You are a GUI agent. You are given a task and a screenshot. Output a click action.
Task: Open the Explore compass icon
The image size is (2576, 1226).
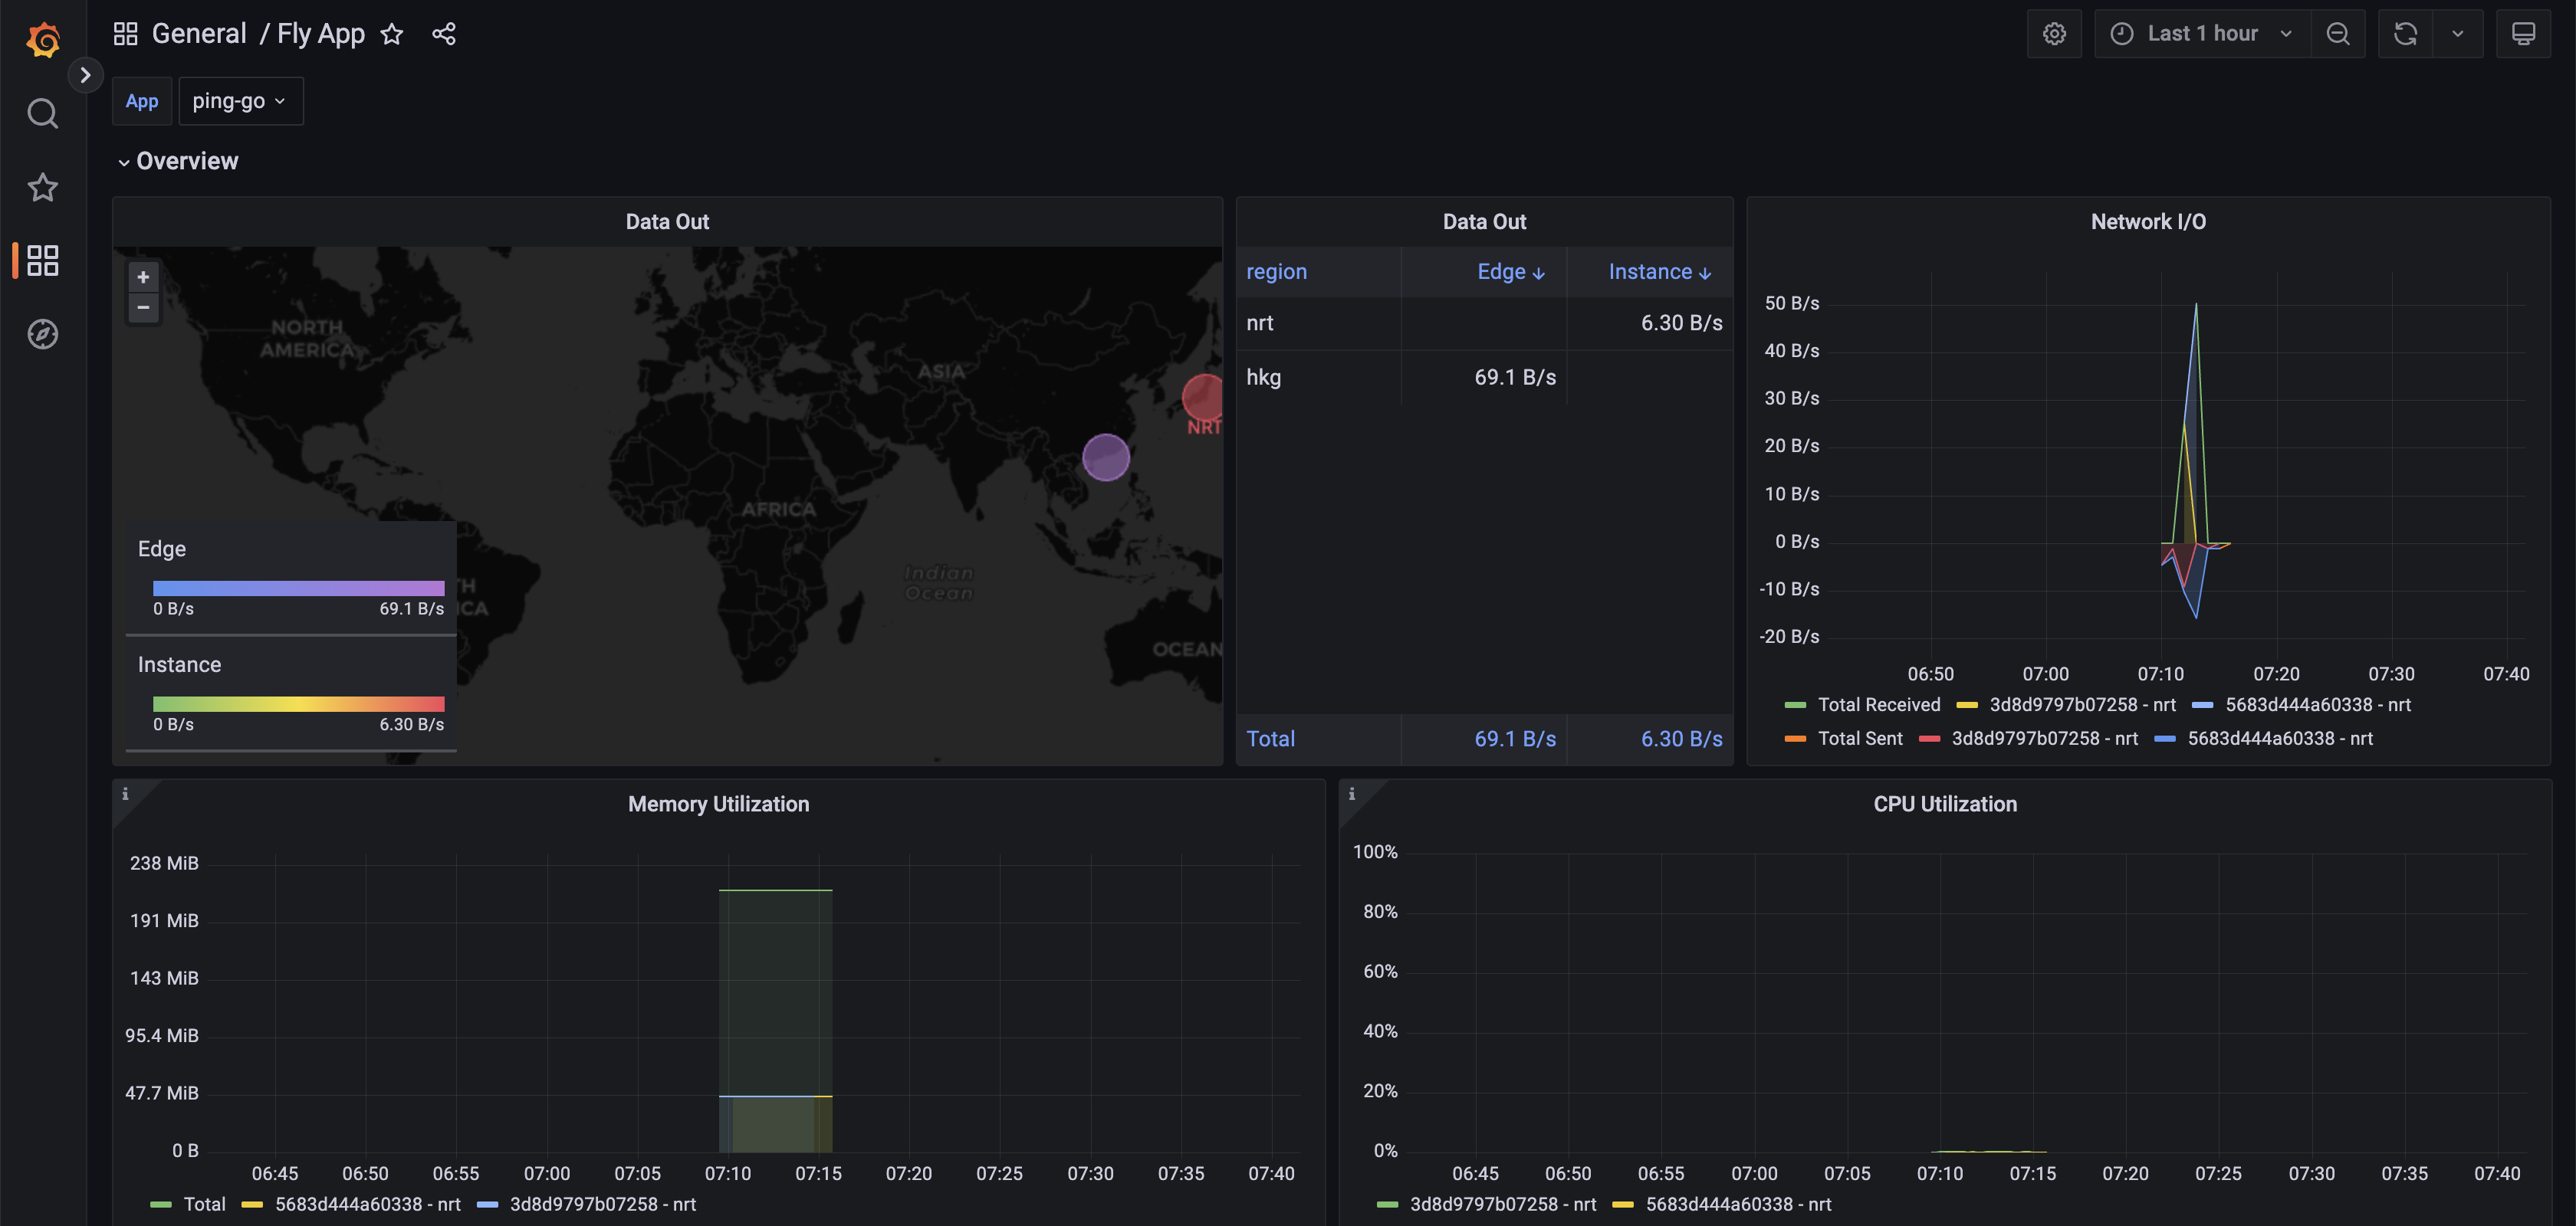42,335
